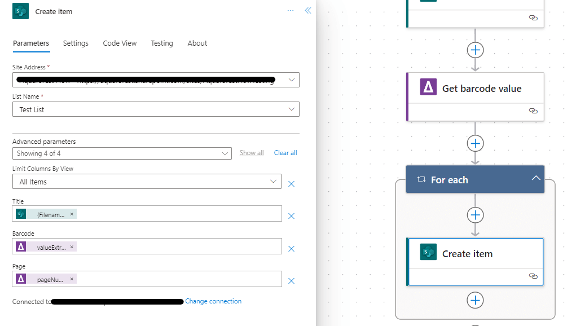Delete the valueExtracted token from Barcode
Image resolution: width=576 pixels, height=326 pixels.
(x=72, y=247)
